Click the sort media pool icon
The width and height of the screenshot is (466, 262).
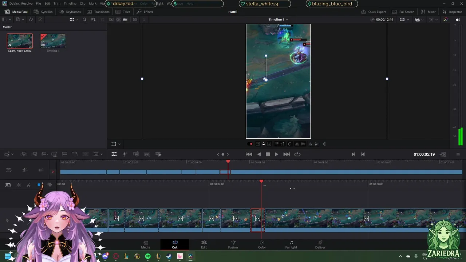94,19
